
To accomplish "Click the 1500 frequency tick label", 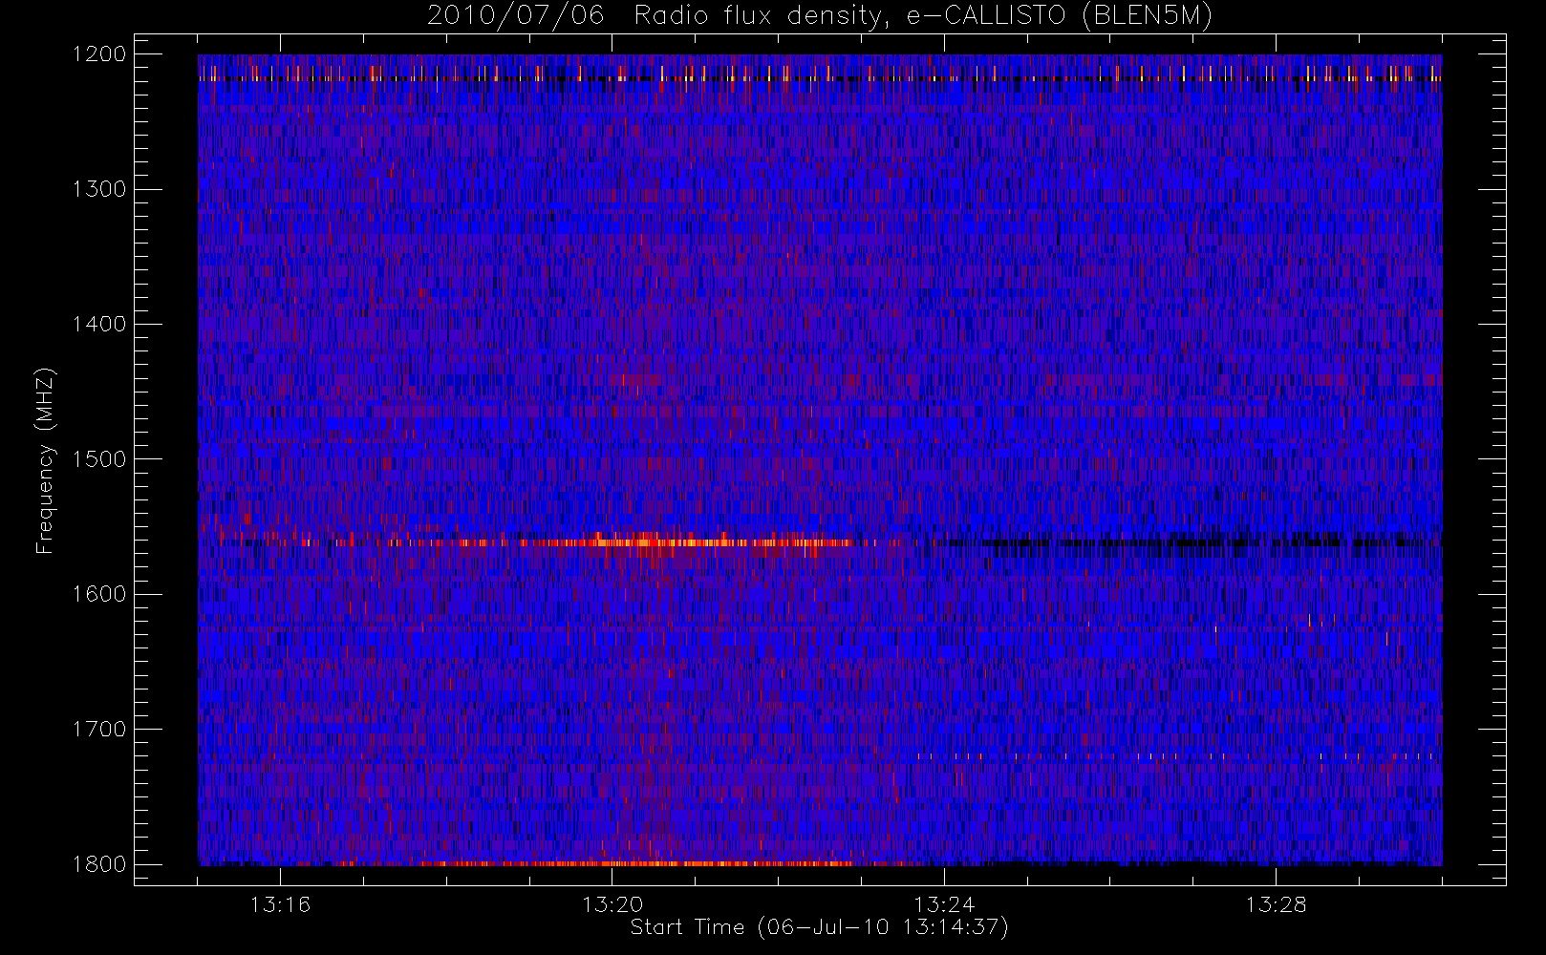I will tap(99, 458).
